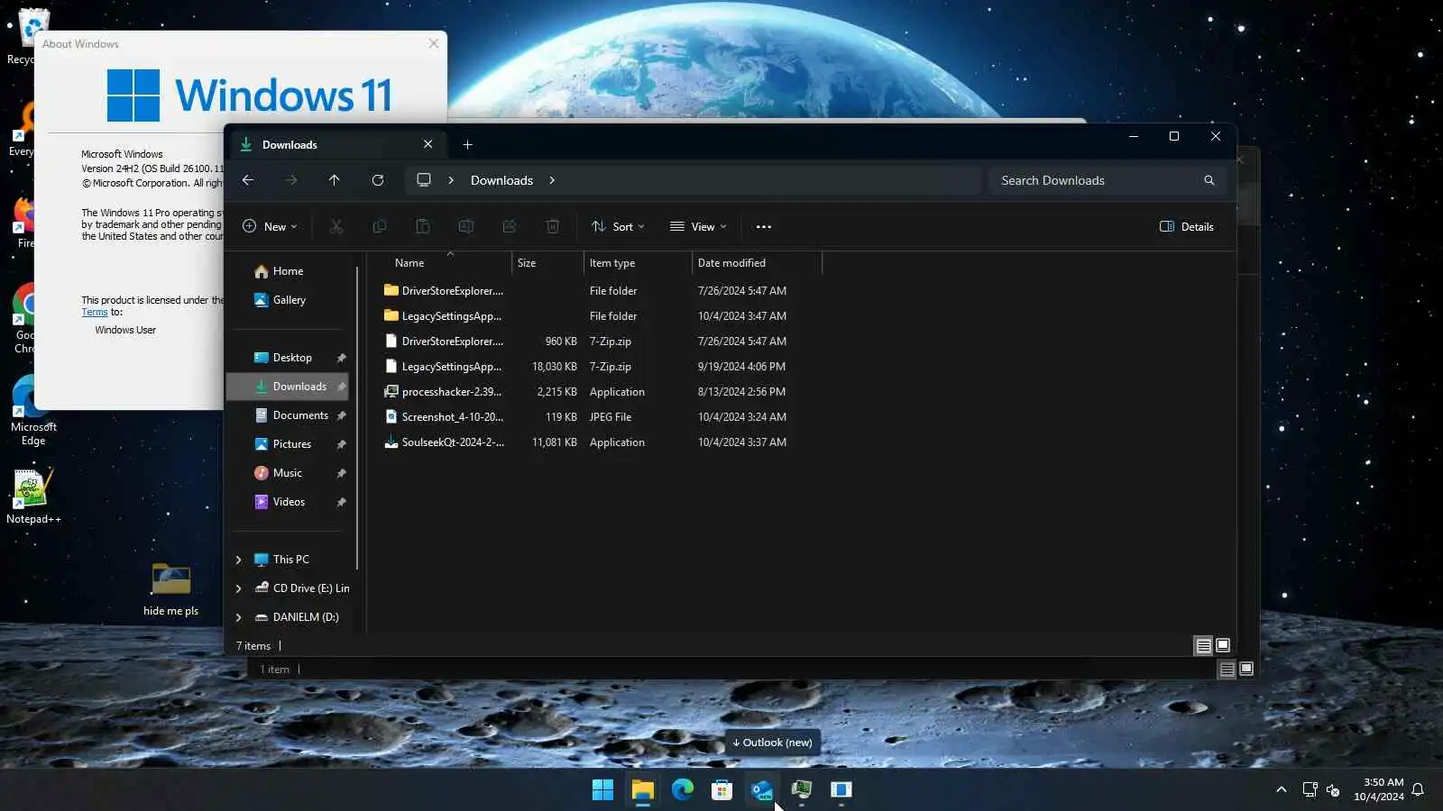Screen dimensions: 1443x811
Task: Click the Paste toolbar icon
Action: coord(423,227)
